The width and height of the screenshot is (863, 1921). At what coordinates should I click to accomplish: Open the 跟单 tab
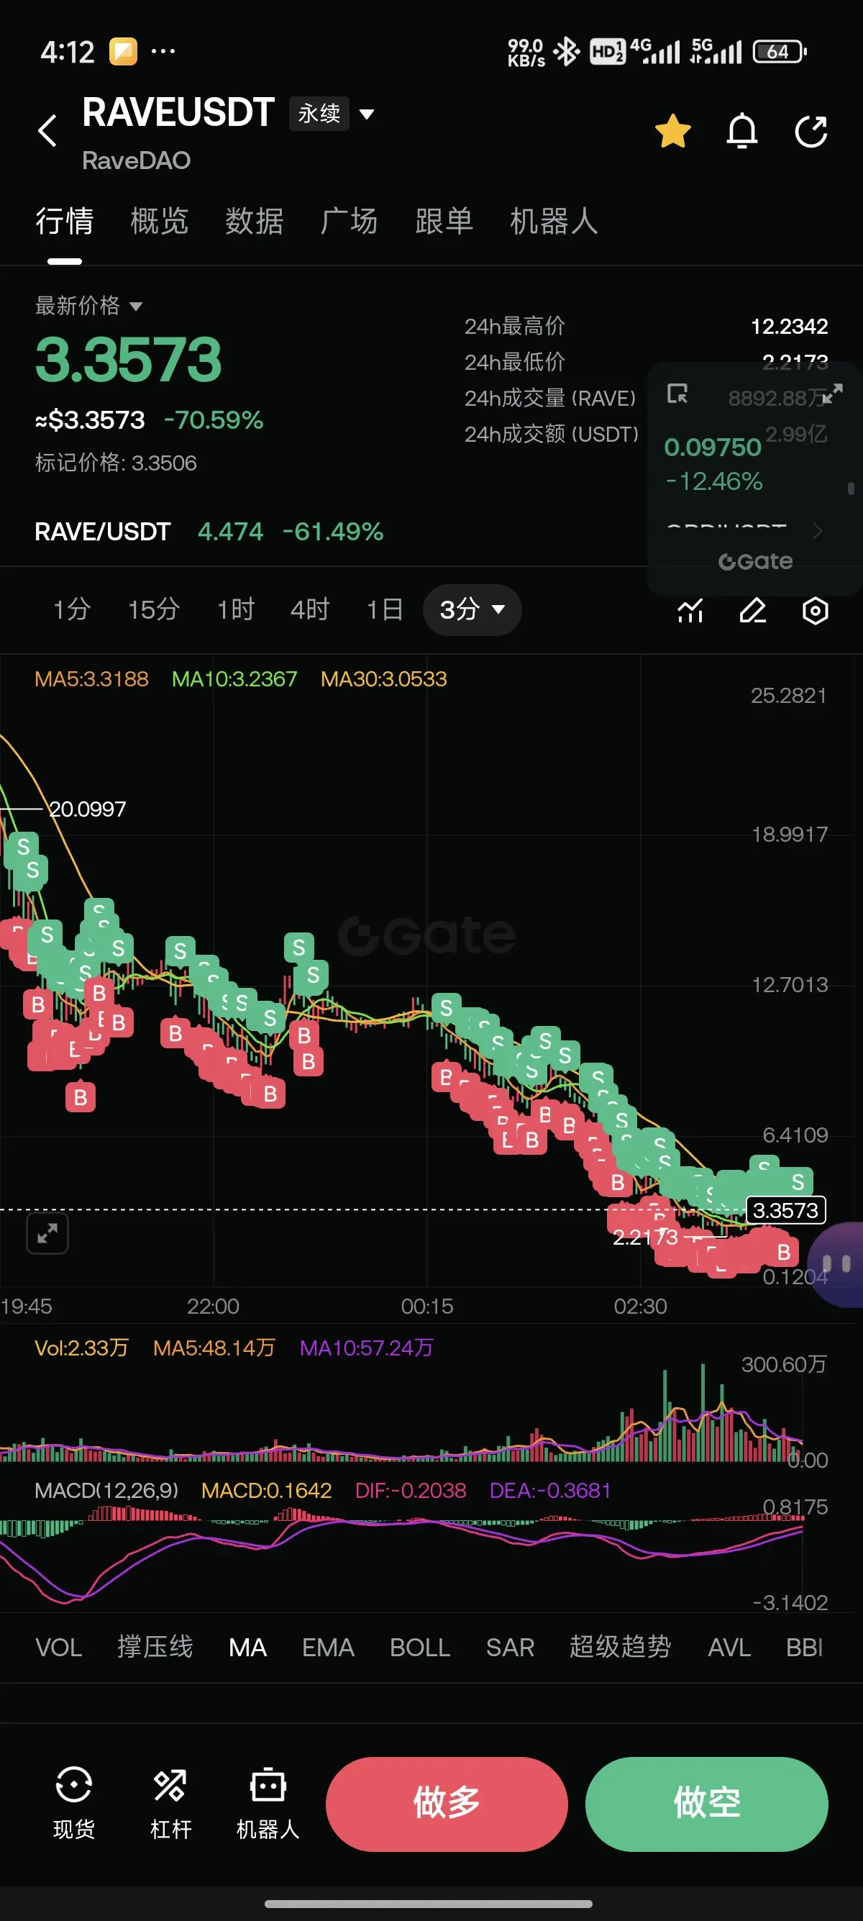tap(444, 222)
